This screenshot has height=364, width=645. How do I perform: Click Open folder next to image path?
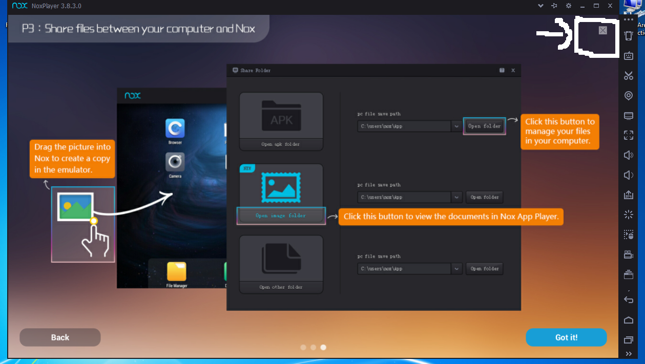[485, 197]
